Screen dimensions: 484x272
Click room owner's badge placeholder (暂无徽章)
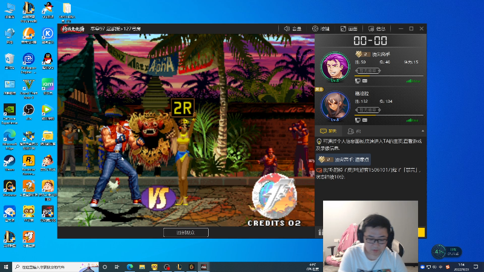click(x=368, y=110)
